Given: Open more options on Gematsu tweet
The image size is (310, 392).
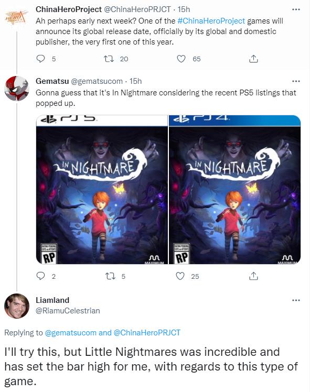Looking at the screenshot, I should [x=296, y=81].
